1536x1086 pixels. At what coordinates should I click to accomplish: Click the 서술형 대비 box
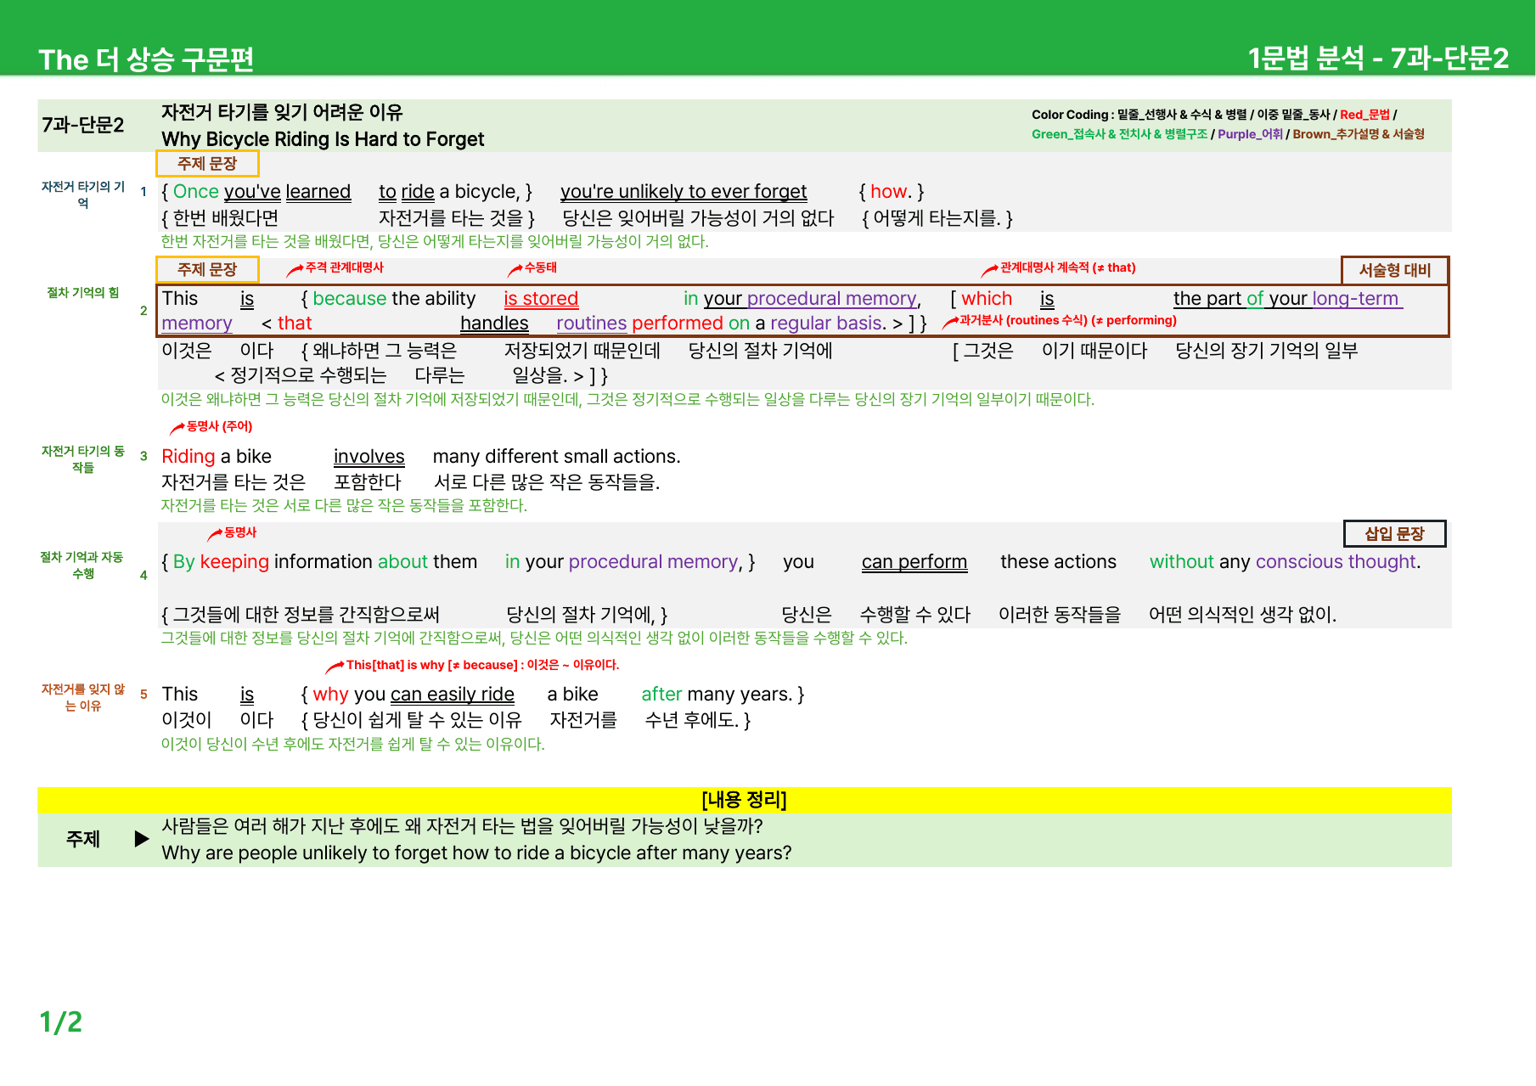tap(1394, 270)
